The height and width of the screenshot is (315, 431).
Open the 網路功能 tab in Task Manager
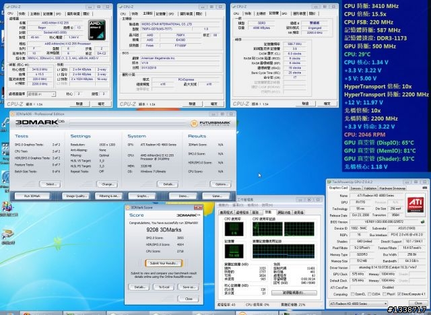[x=284, y=212]
